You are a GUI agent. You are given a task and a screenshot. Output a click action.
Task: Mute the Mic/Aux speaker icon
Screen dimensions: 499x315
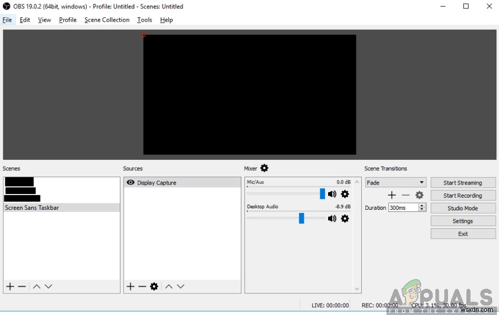(x=332, y=194)
